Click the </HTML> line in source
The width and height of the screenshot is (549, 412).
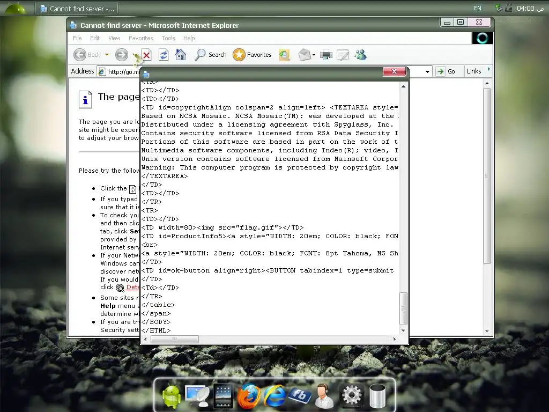click(x=156, y=330)
